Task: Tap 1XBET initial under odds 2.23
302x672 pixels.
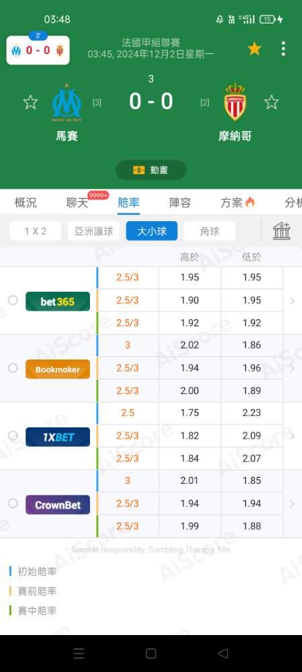Action: (252, 413)
